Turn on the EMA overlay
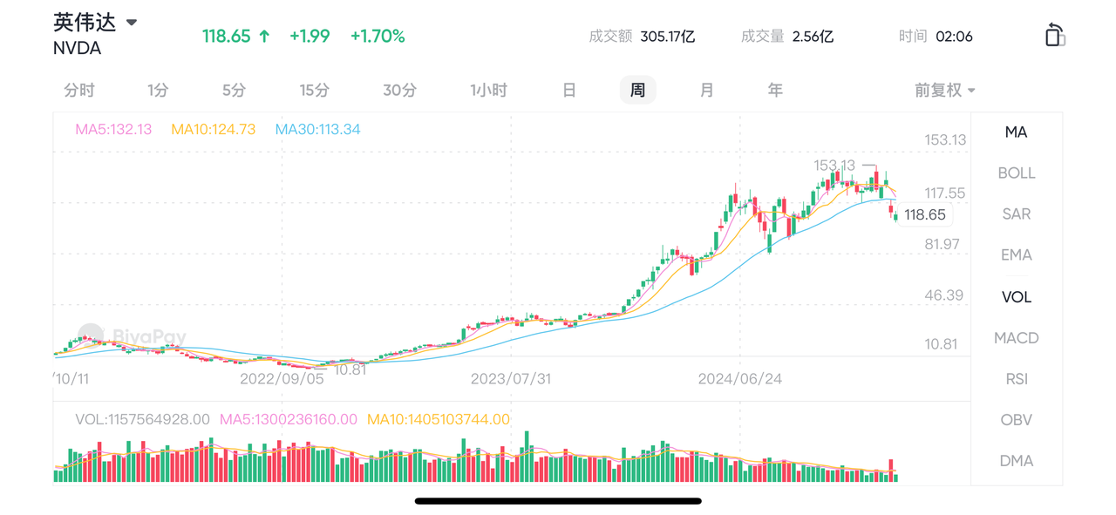Viewport: 1116px width, 515px height. point(1016,254)
